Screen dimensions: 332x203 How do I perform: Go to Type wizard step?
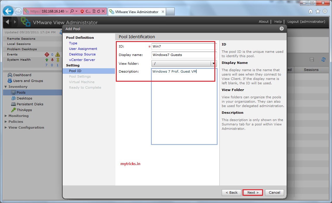pyautogui.click(x=73, y=43)
